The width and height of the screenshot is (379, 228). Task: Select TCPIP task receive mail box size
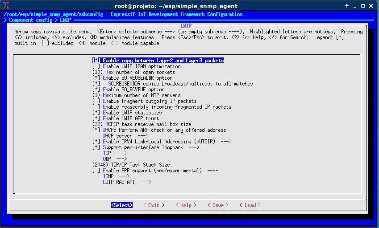[x=142, y=124]
